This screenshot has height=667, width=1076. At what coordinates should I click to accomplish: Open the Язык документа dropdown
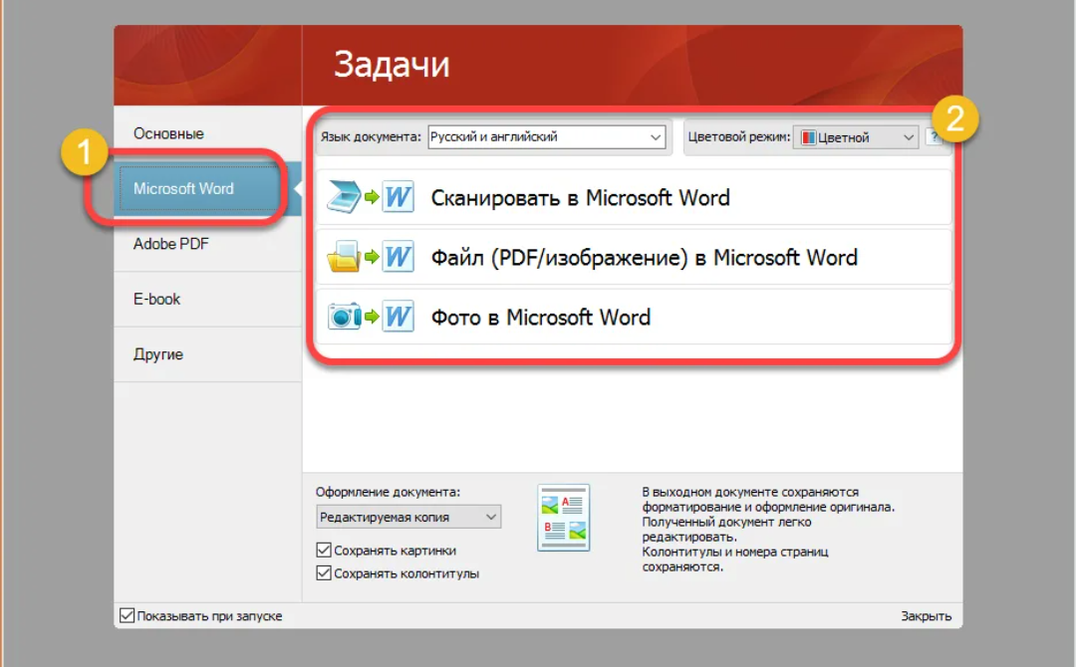pyautogui.click(x=546, y=137)
